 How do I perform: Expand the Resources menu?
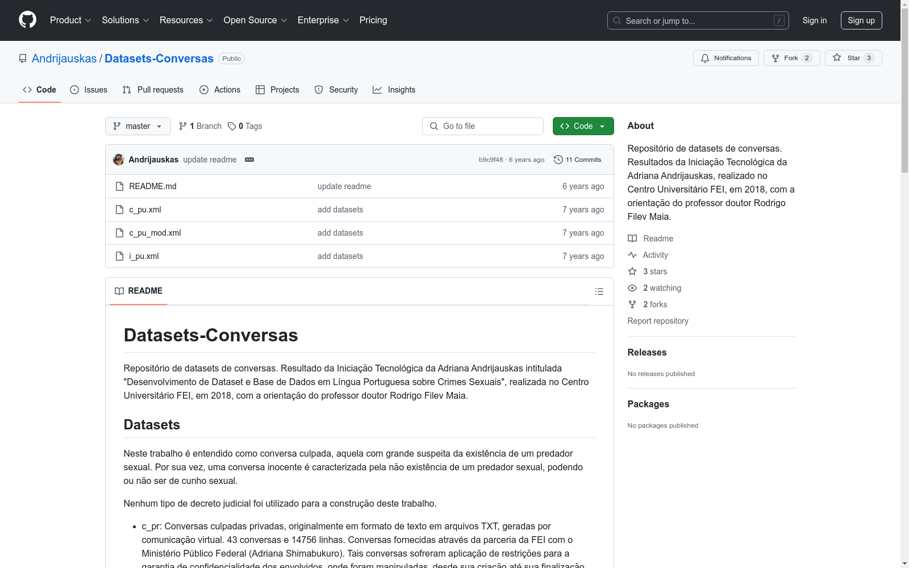pos(186,20)
